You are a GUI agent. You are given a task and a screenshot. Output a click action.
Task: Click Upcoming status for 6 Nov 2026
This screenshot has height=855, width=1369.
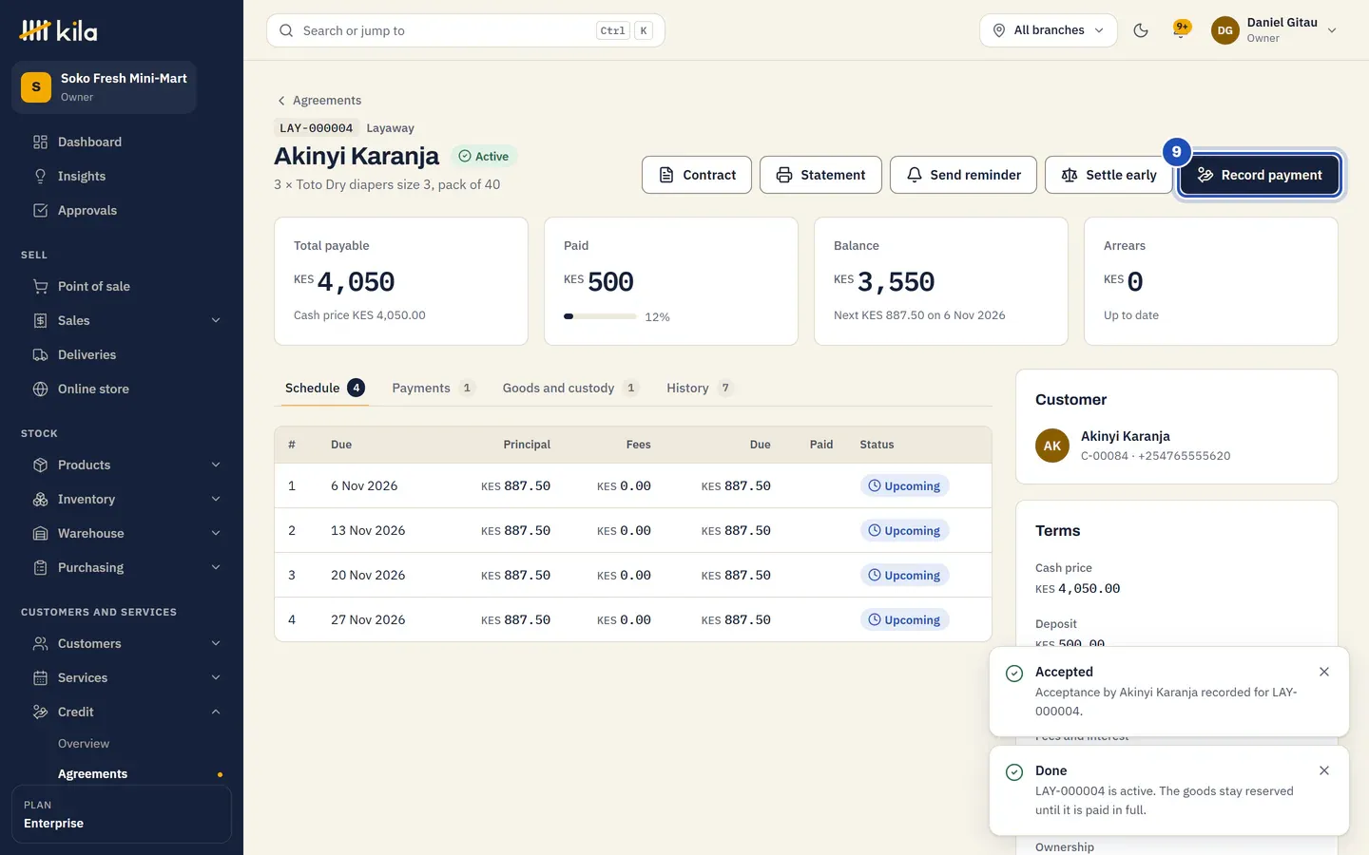(x=904, y=485)
